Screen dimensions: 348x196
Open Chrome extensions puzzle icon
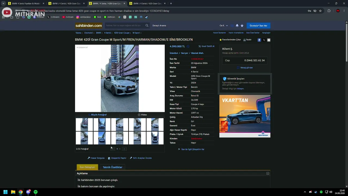329,11
